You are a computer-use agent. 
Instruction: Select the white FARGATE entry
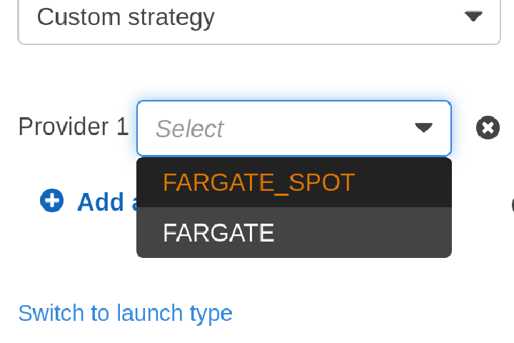click(x=218, y=233)
